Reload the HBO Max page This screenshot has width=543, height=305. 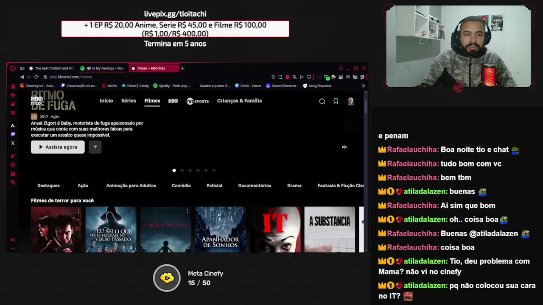[36, 77]
